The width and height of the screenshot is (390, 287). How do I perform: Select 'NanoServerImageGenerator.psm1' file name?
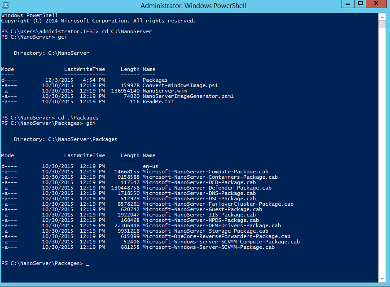pyautogui.click(x=188, y=96)
